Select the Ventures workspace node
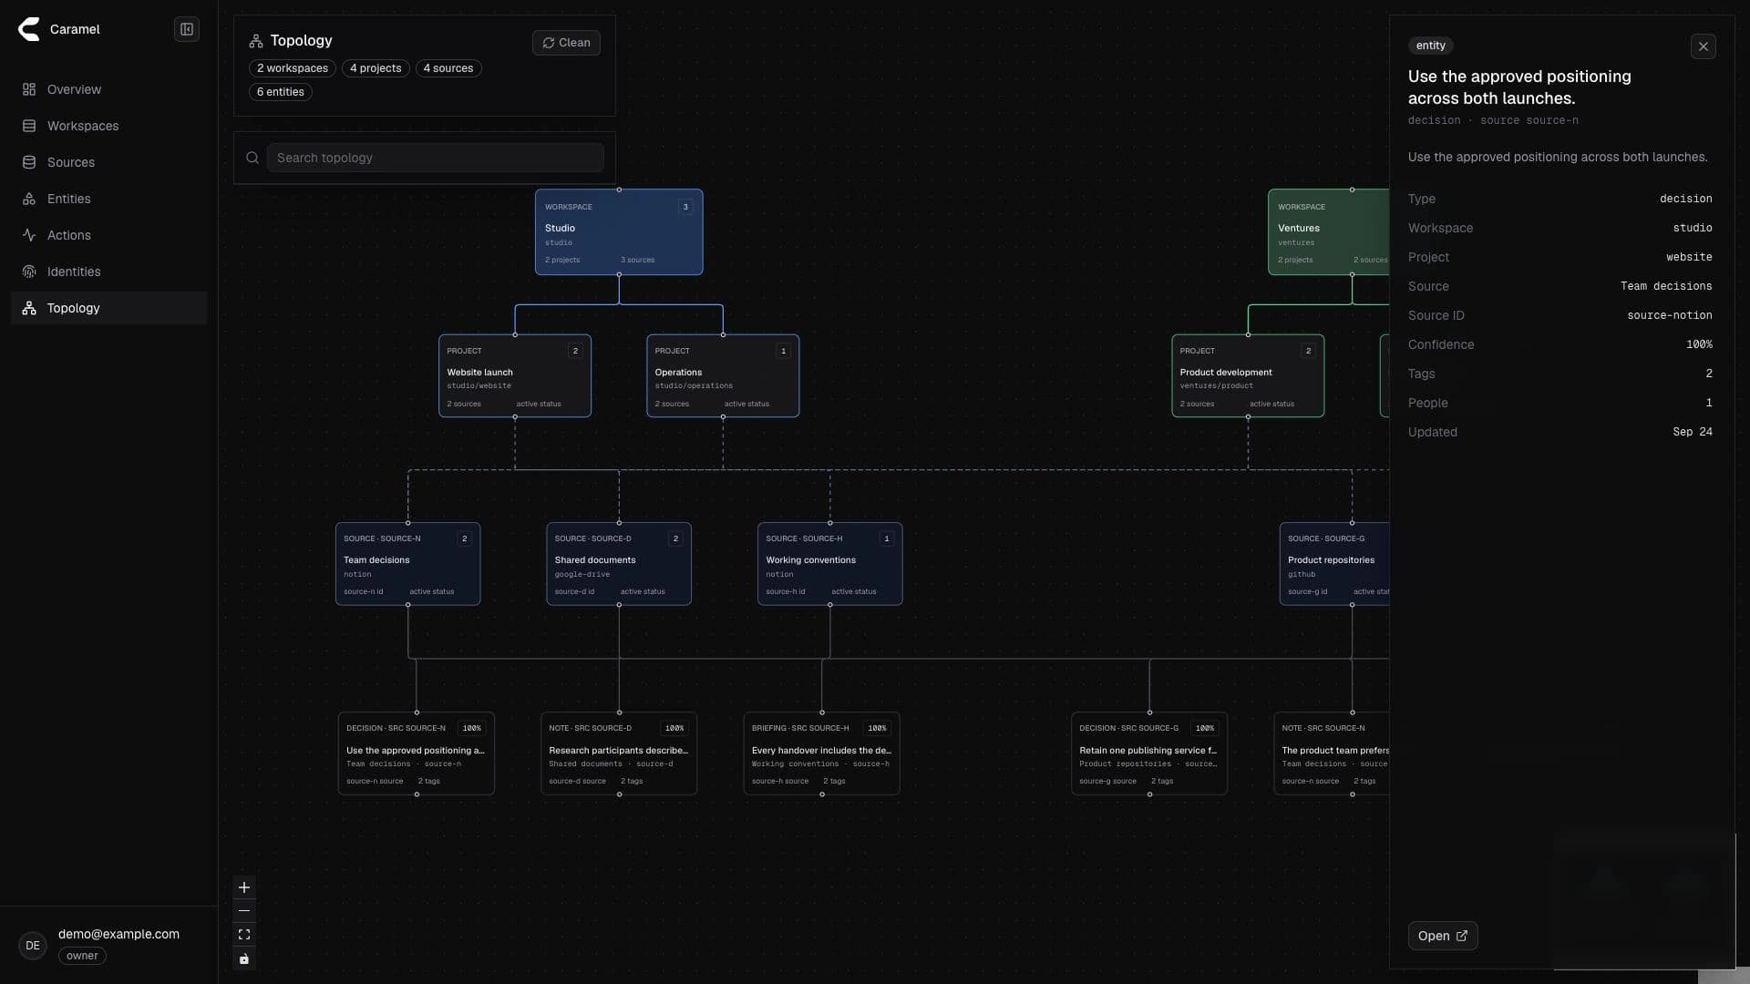Image resolution: width=1750 pixels, height=984 pixels. (1329, 232)
